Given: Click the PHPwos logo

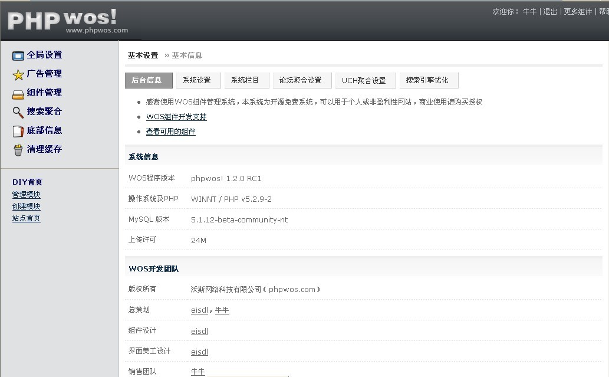Looking at the screenshot, I should click(x=62, y=19).
